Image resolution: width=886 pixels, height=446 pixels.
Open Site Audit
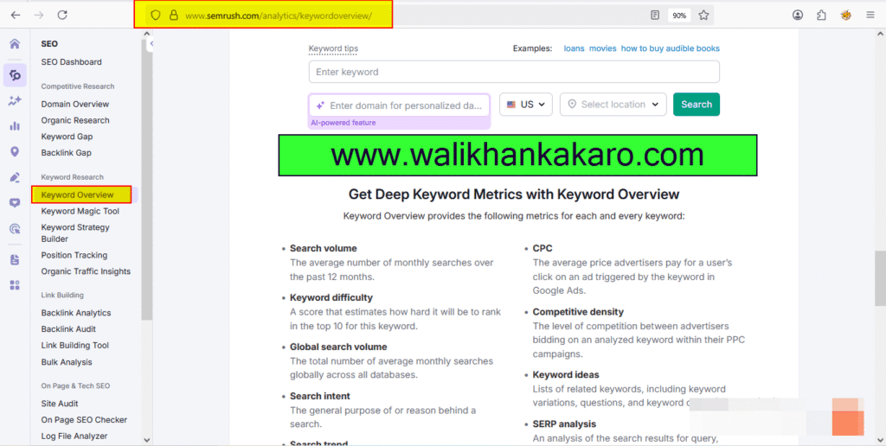60,404
